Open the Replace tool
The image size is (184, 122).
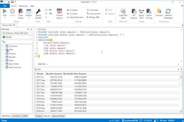pyautogui.click(x=110, y=13)
